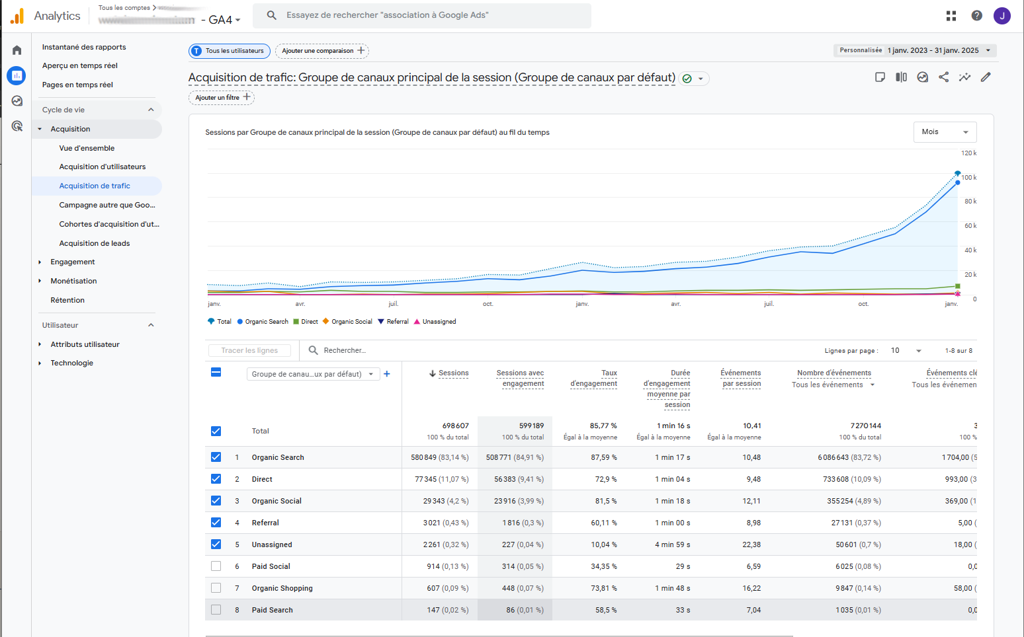Uncheck the Direct row checkbox
The width and height of the screenshot is (1024, 637).
(x=216, y=478)
